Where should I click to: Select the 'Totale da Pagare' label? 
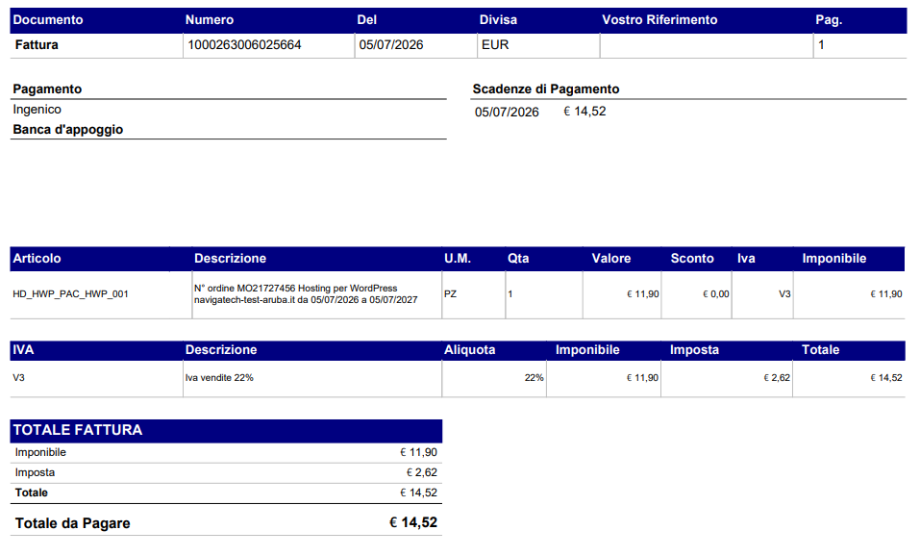[73, 523]
